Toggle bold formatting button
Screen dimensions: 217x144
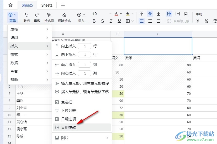(94, 21)
